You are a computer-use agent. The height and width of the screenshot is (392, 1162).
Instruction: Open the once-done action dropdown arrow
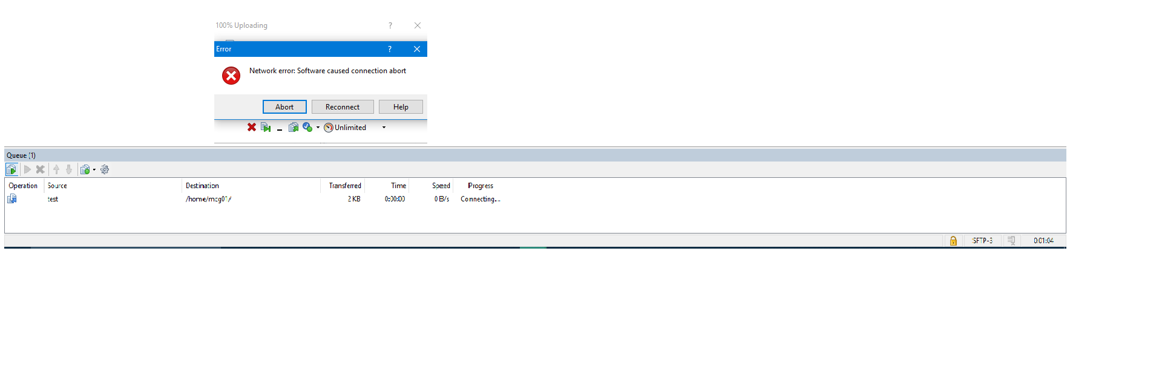coord(318,128)
